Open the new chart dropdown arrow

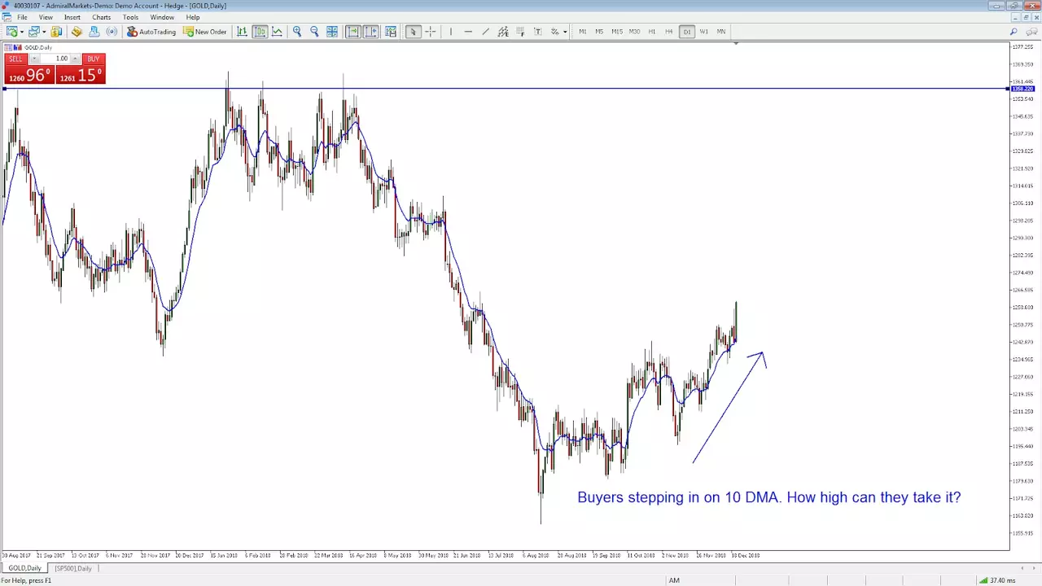click(x=22, y=32)
